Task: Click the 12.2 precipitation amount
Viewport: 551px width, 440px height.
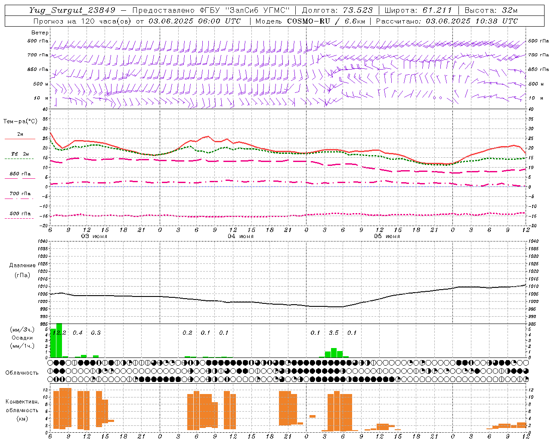Action: point(59,333)
